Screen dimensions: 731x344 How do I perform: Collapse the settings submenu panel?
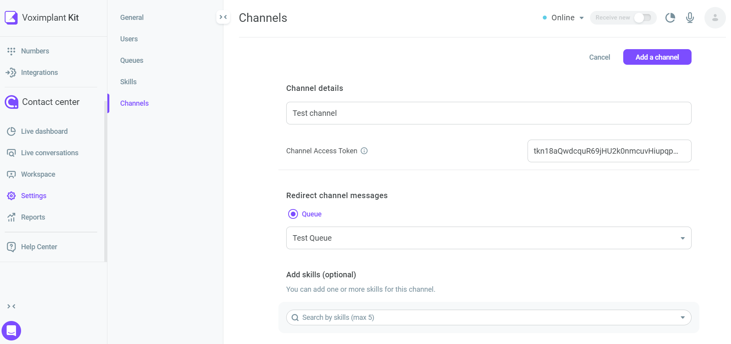[x=223, y=17]
